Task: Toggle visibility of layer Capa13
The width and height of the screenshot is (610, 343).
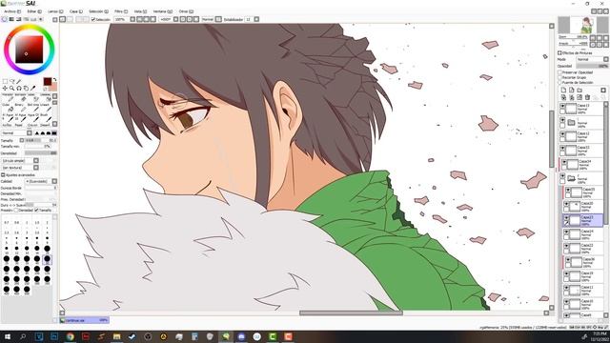Action: click(x=562, y=106)
